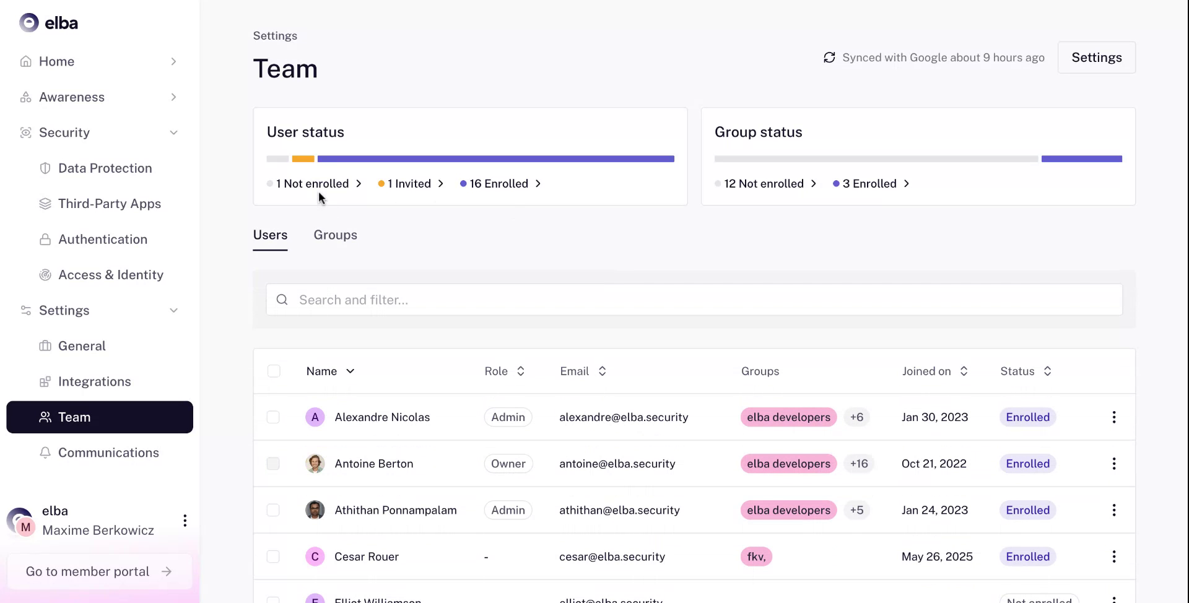
Task: Check the box for Alexandre Nicolas
Action: (273, 417)
